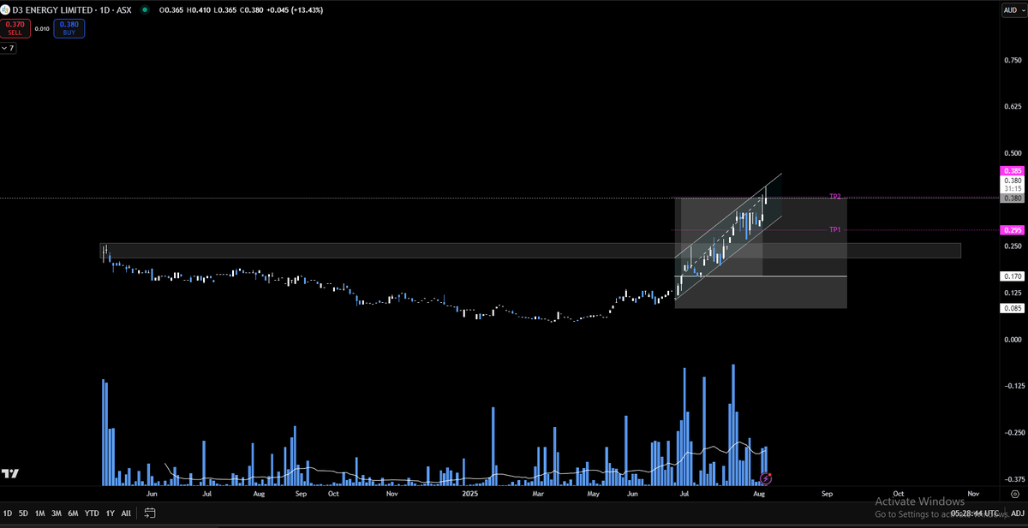The height and width of the screenshot is (528, 1028).
Task: Click the 0.010 spread value
Action: (41, 28)
